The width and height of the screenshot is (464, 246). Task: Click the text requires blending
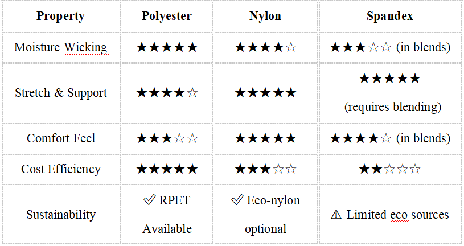393,107
